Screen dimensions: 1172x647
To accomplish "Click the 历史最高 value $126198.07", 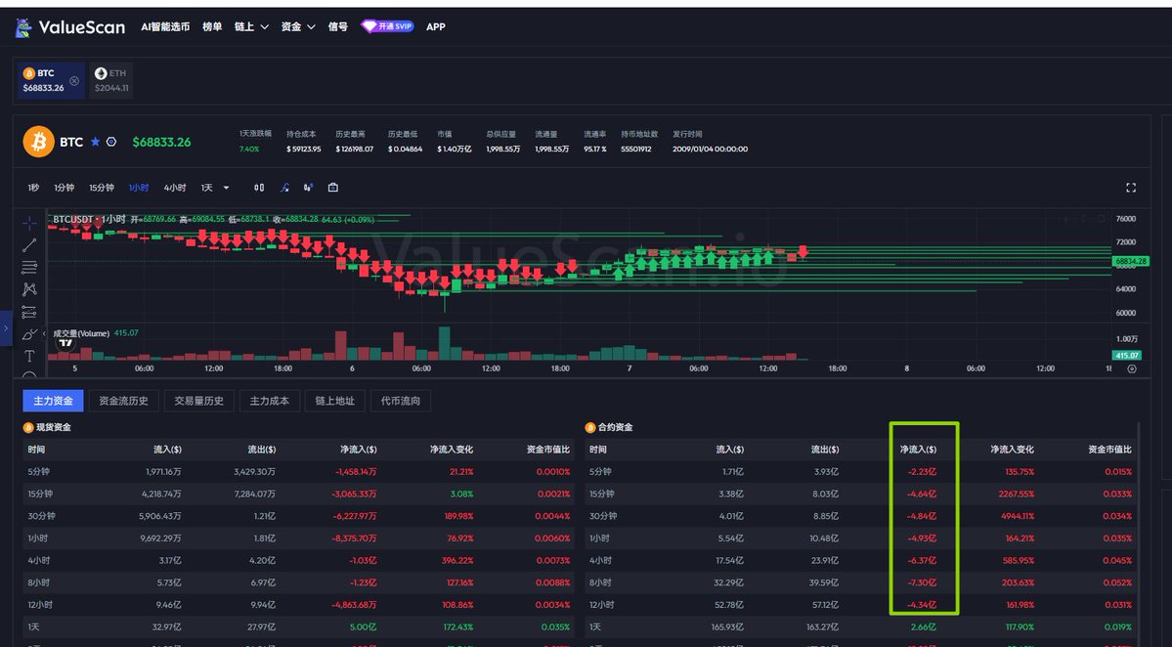I will [x=354, y=150].
